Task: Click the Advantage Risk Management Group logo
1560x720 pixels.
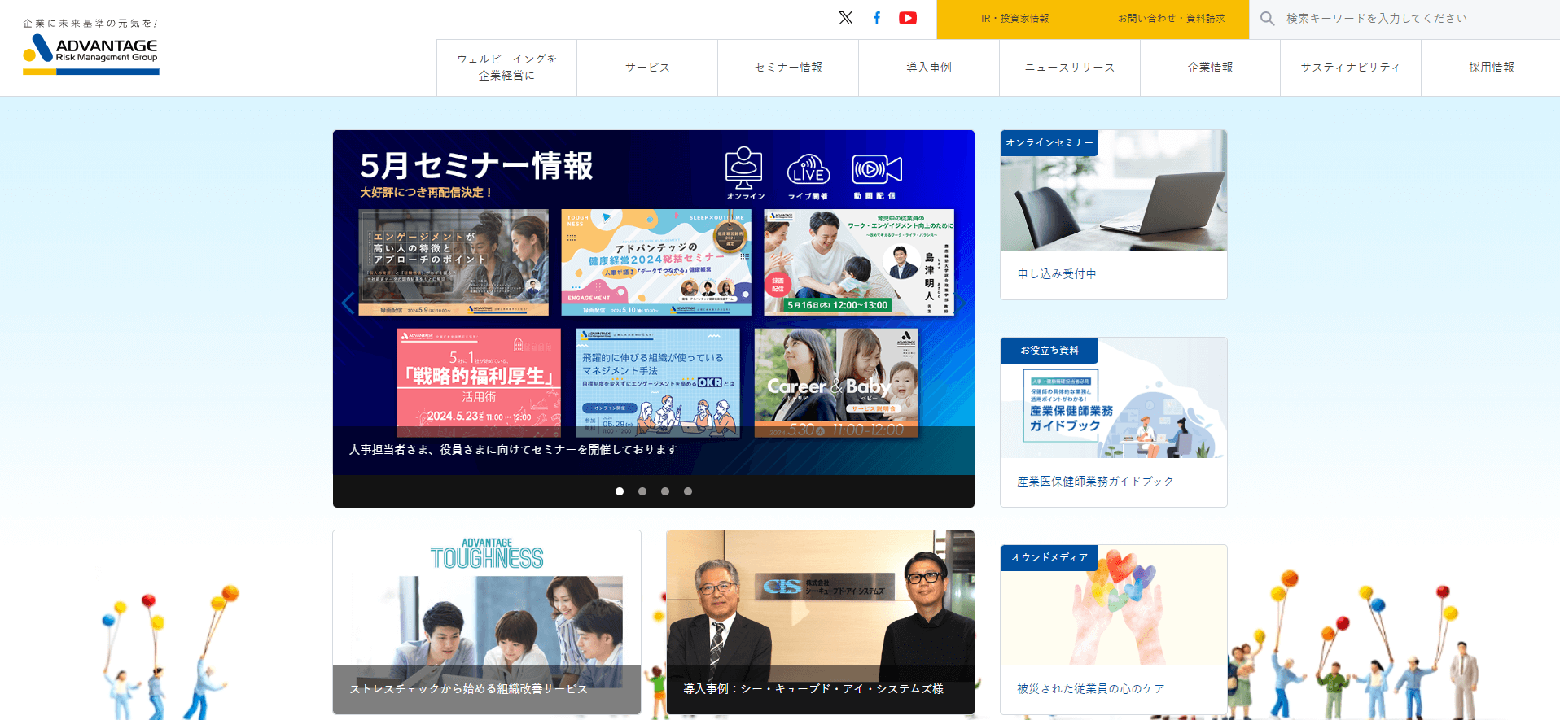Action: tap(91, 54)
